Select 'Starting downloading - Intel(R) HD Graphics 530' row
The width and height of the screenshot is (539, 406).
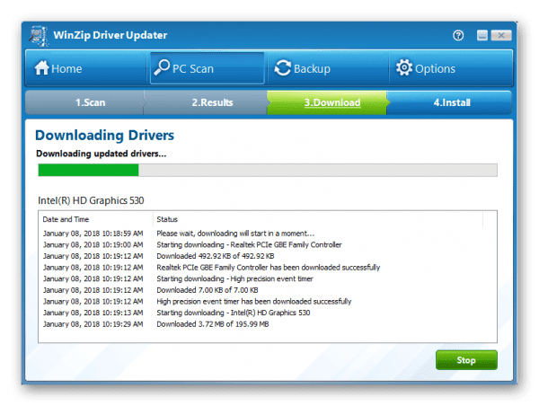268,313
